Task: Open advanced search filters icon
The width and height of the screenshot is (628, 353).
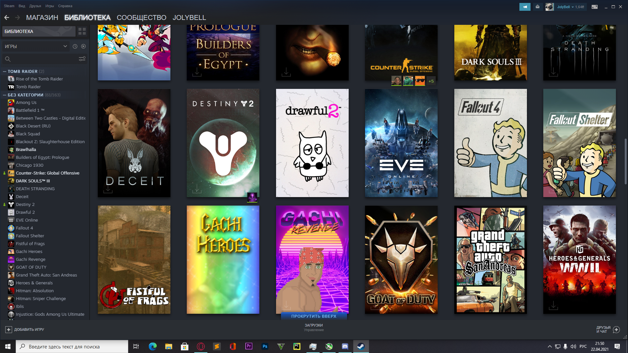Action: (x=82, y=59)
